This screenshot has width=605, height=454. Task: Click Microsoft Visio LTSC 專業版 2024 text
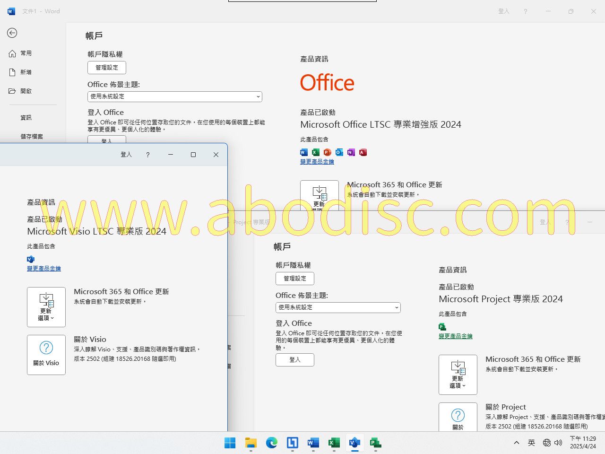[97, 232]
